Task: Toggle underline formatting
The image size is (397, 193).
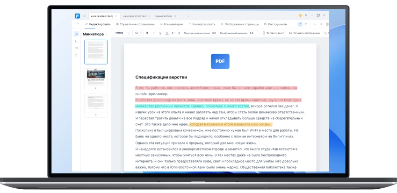Action: tap(160, 33)
